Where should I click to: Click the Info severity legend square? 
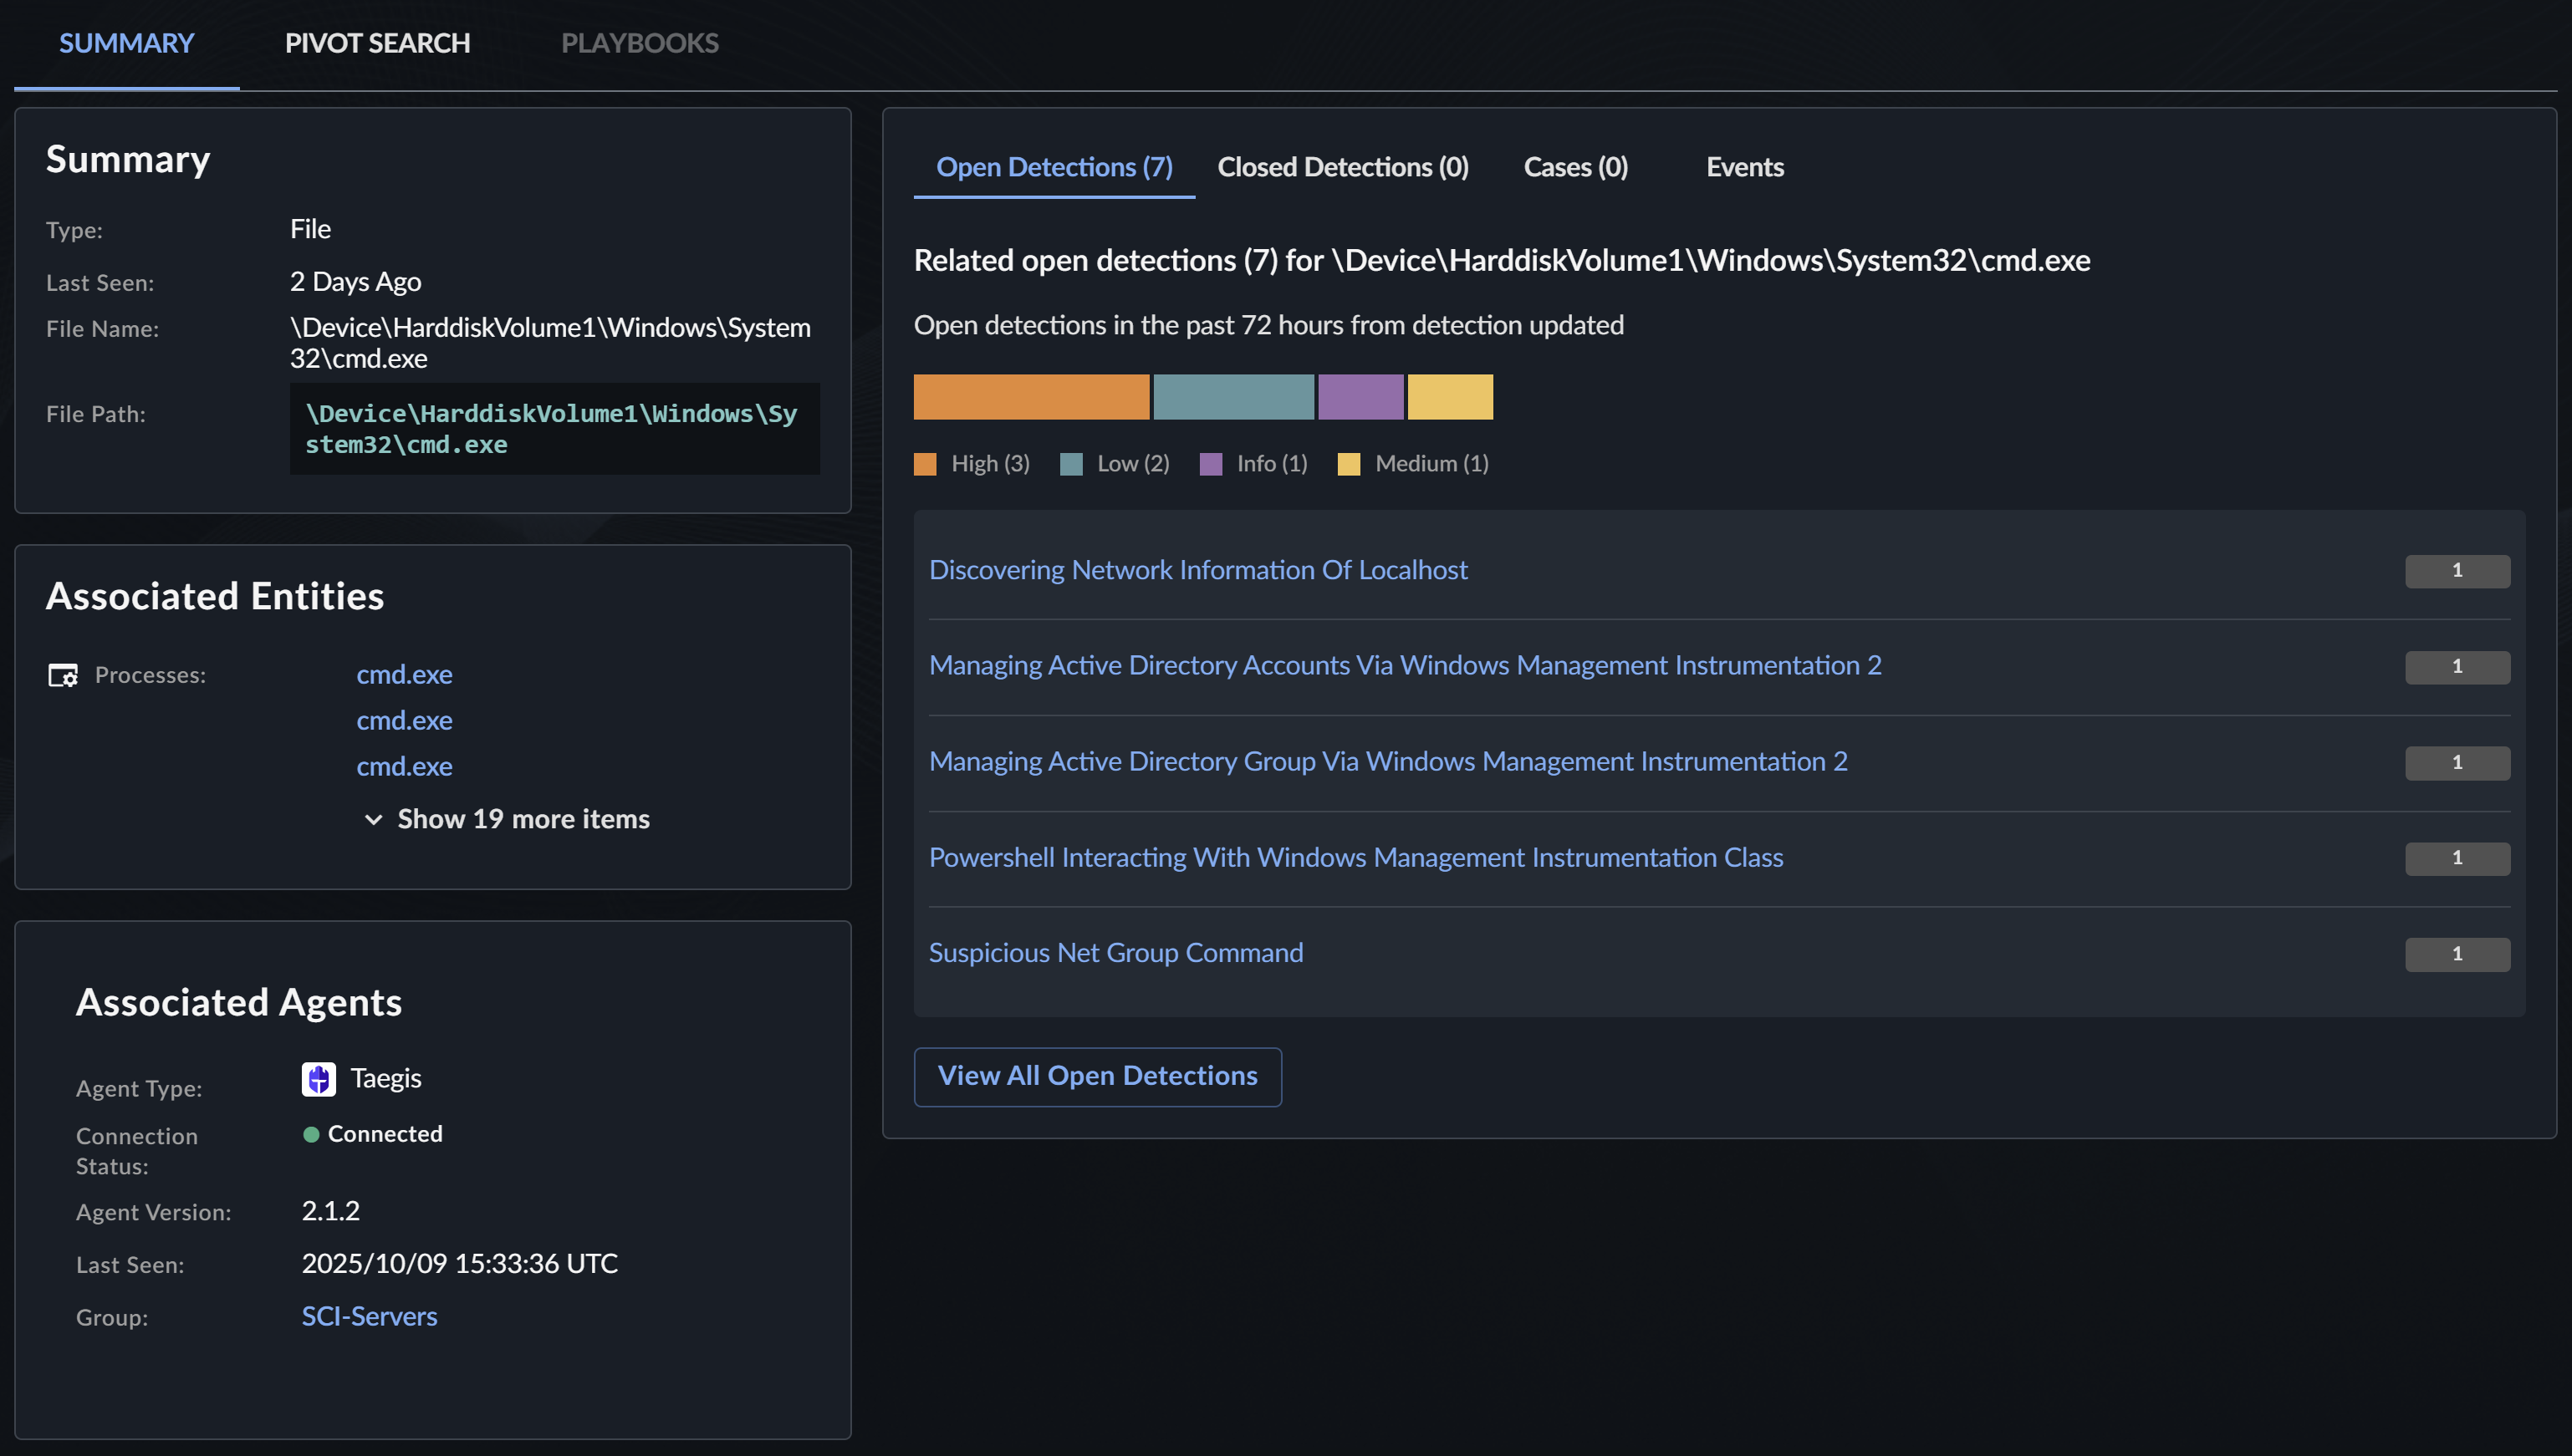[1211, 464]
